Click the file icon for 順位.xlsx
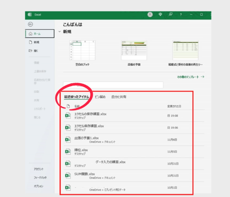230x197 pixels. click(x=68, y=152)
